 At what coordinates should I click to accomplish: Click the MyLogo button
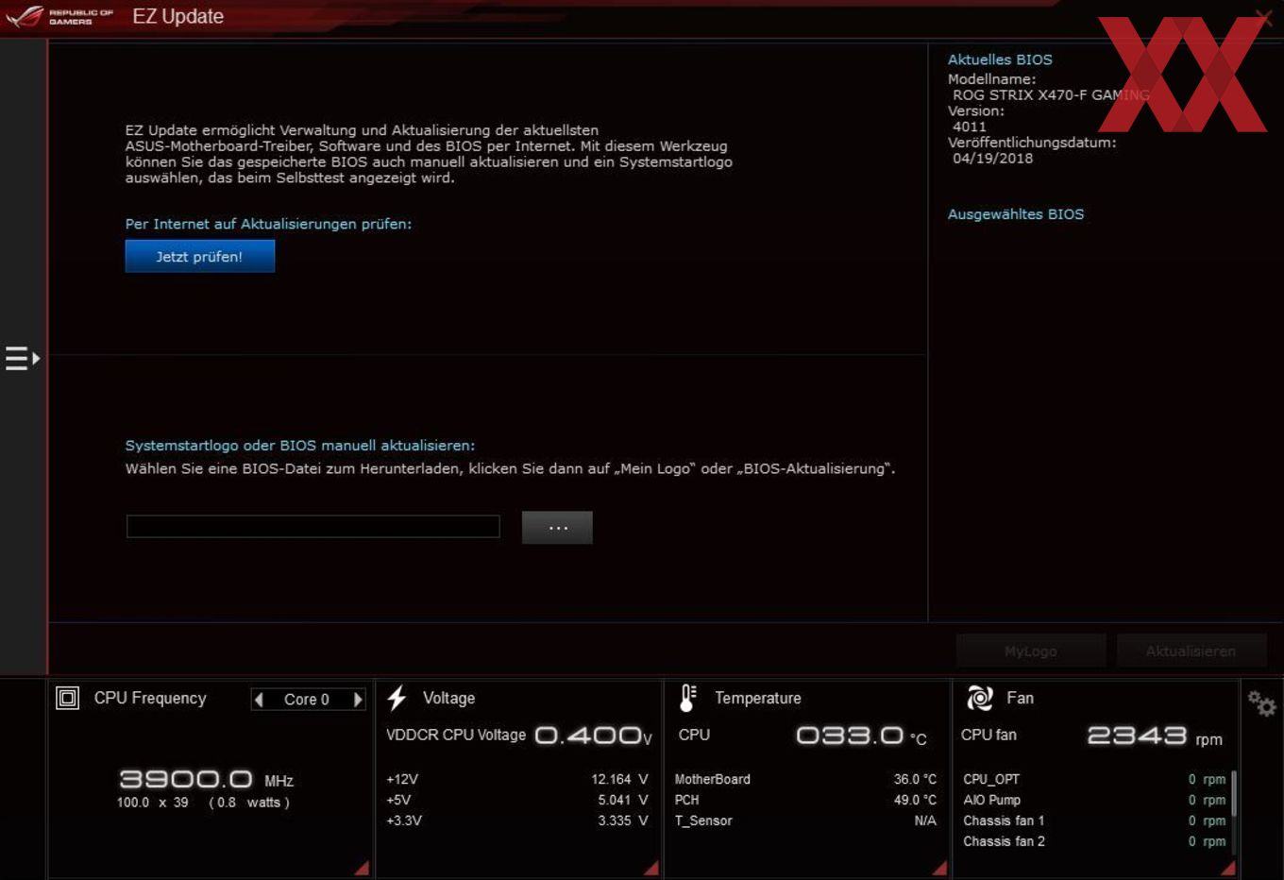[1030, 651]
